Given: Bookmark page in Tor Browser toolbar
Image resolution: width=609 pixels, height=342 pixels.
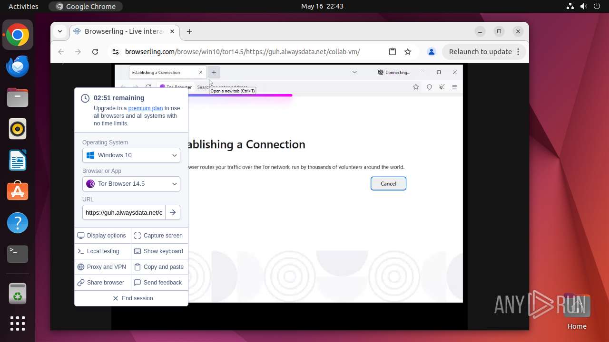Looking at the screenshot, I should [x=416, y=87].
